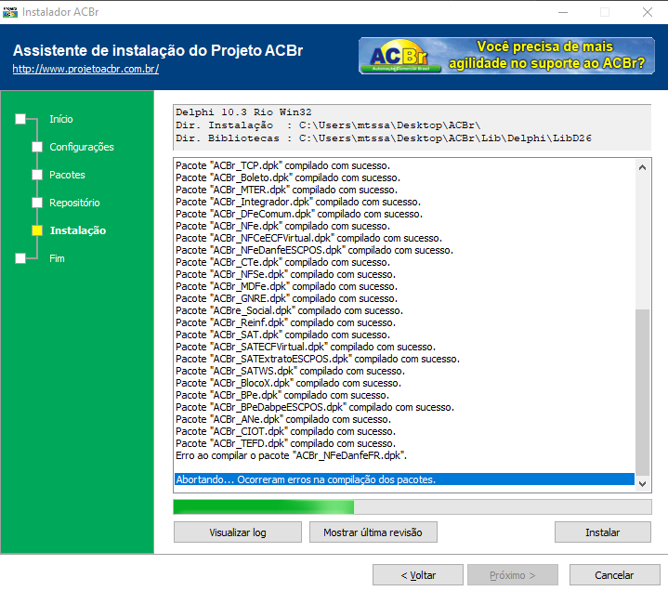Screen dimensions: 668x591
Task: Select the Abortando error line
Action: pos(404,479)
